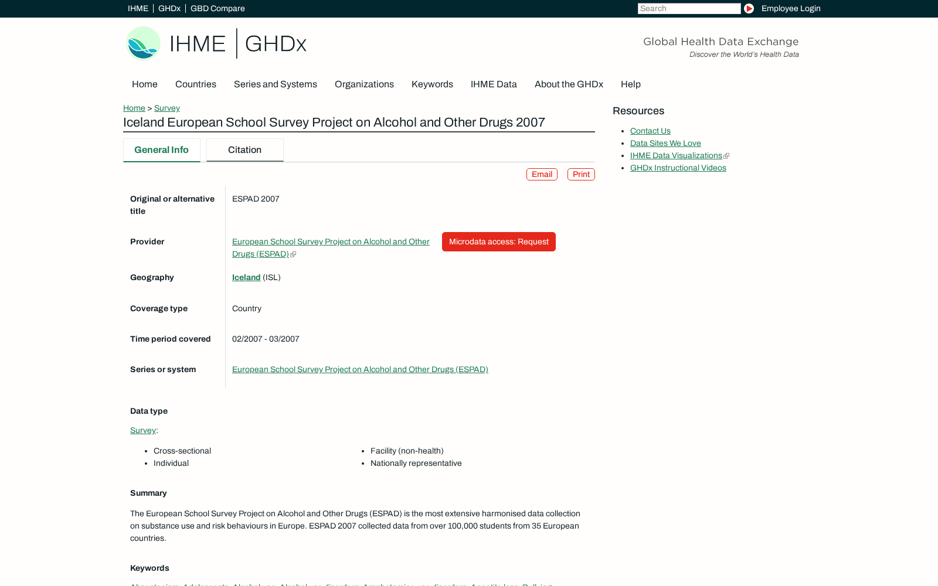Click the page title Iceland European School Survey
The image size is (938, 586).
(334, 122)
